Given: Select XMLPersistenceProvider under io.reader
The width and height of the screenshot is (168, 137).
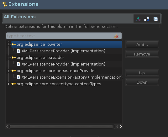Looking at the screenshot, I should coord(63,64).
